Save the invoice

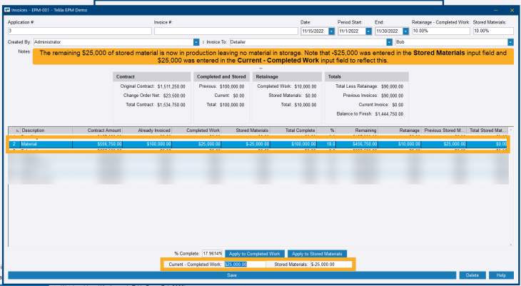(232, 275)
